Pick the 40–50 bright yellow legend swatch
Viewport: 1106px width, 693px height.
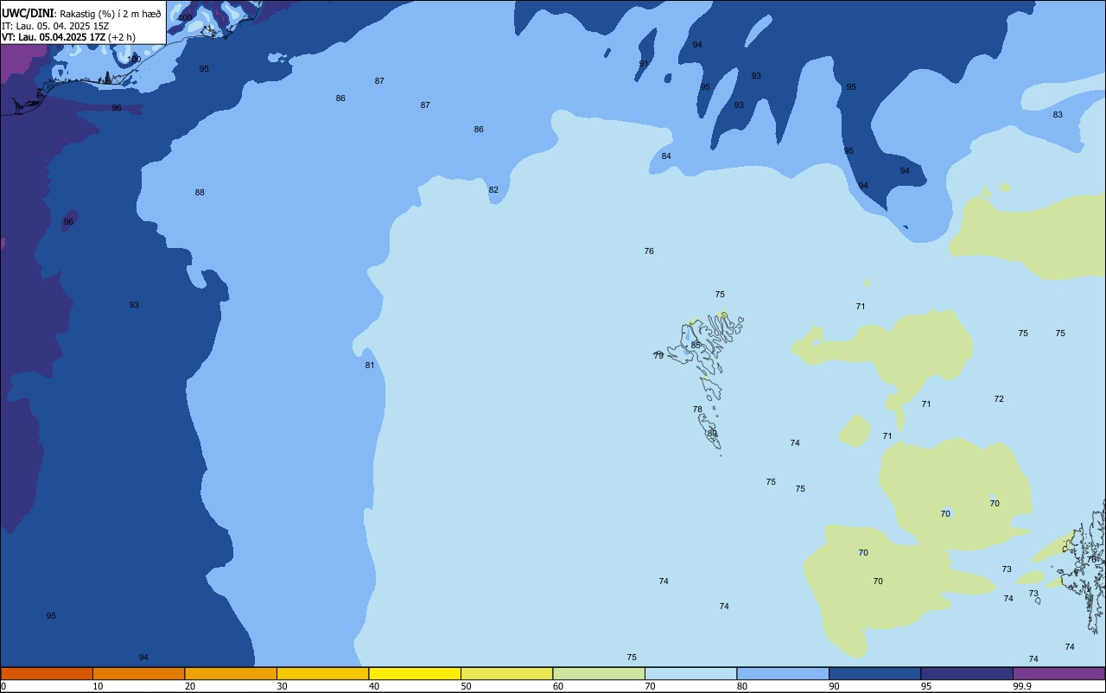point(415,673)
